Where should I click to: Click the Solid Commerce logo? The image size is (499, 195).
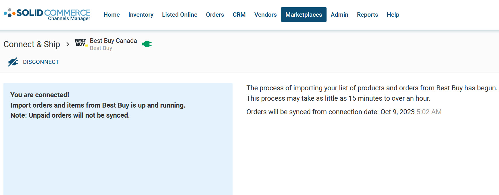click(x=47, y=14)
